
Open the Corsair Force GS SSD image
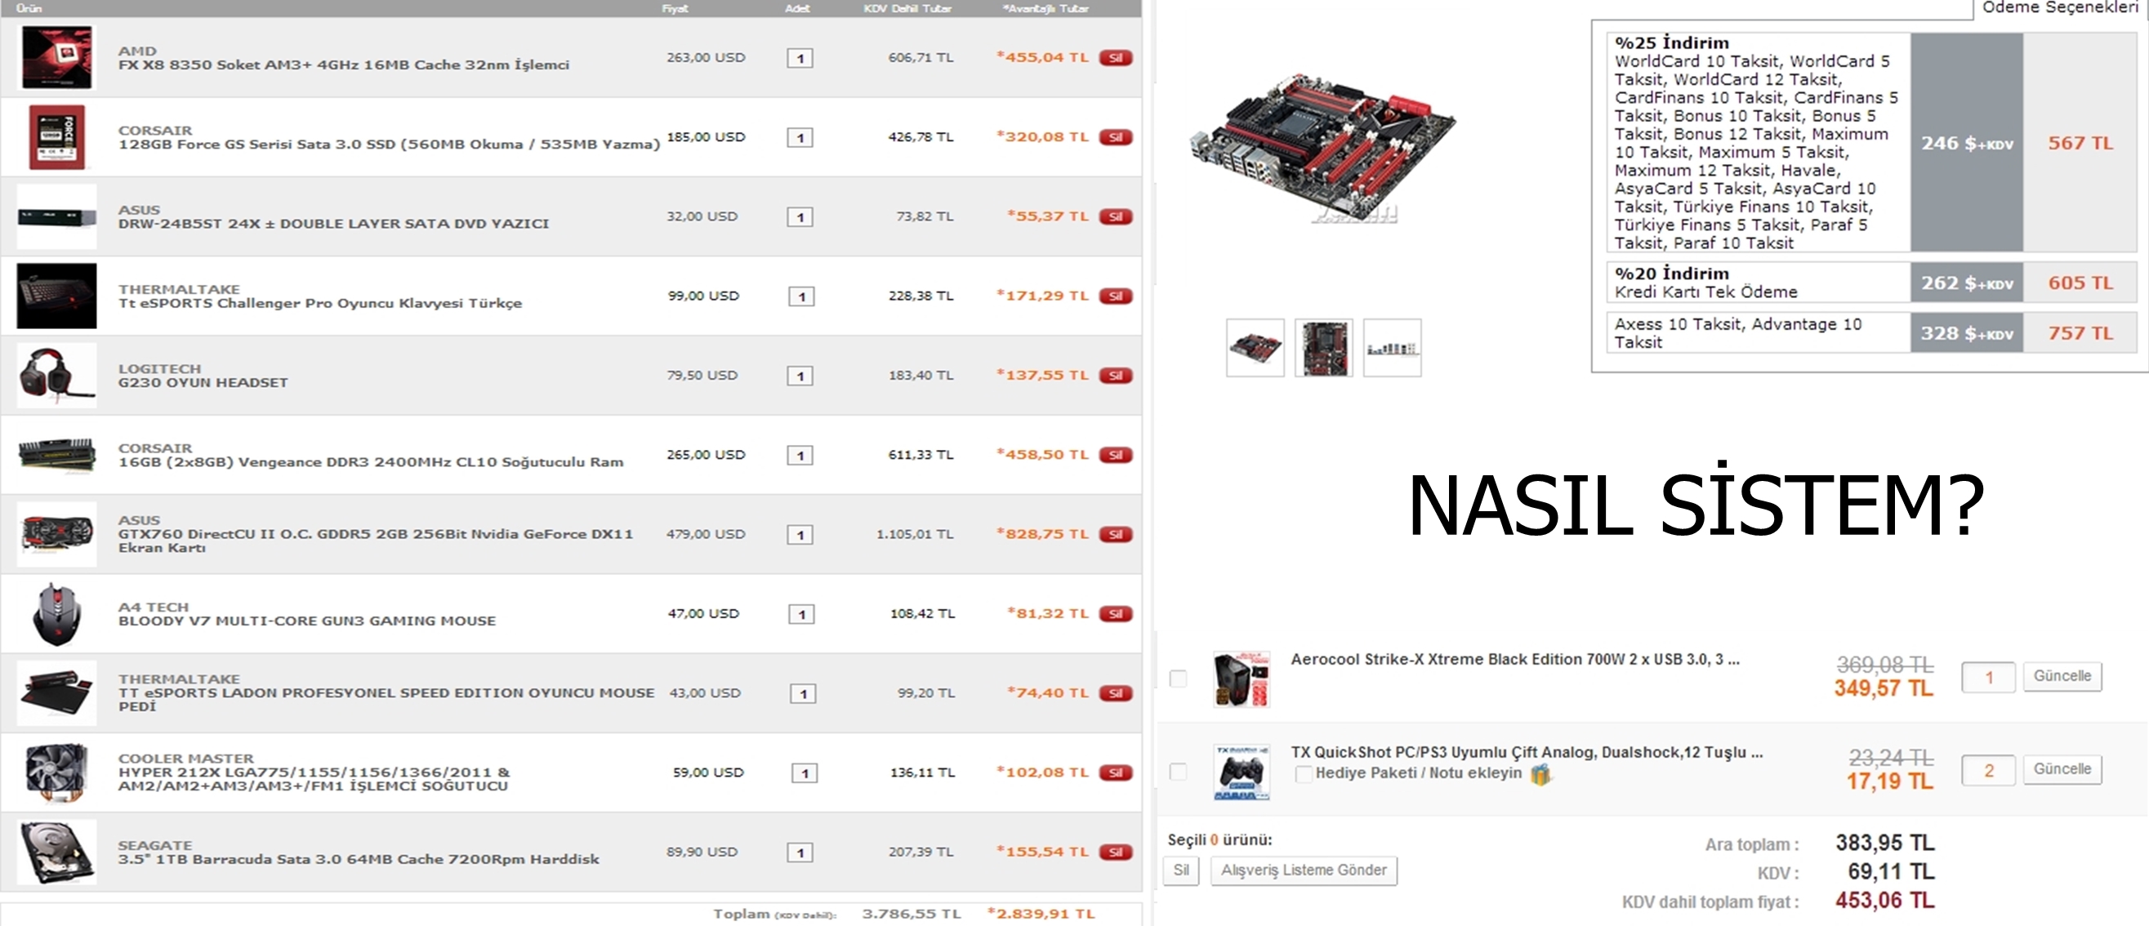tap(56, 137)
